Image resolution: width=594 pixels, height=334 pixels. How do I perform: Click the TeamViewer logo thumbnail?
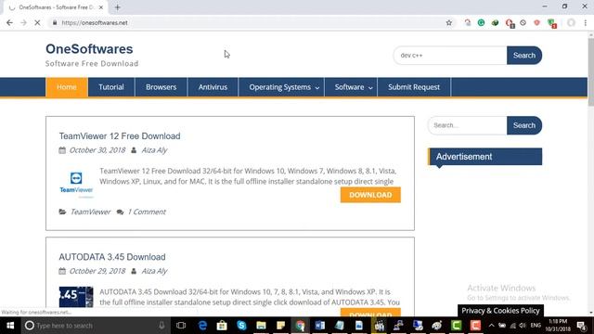pyautogui.click(x=76, y=184)
